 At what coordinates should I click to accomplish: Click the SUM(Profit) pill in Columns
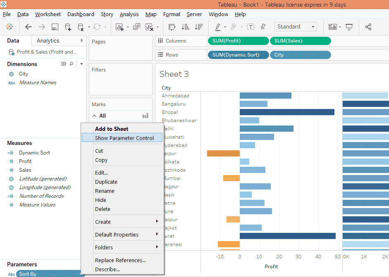tap(238, 41)
